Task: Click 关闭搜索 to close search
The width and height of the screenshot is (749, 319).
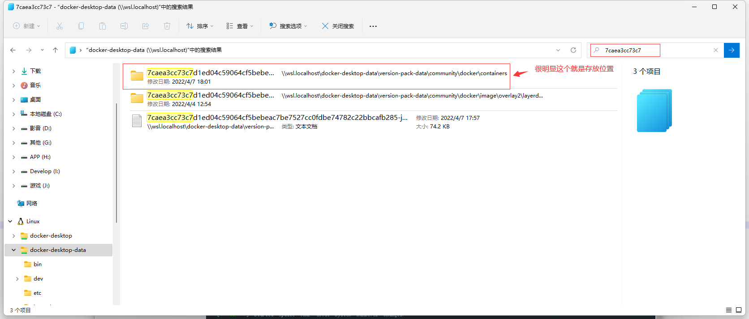Action: (x=338, y=26)
